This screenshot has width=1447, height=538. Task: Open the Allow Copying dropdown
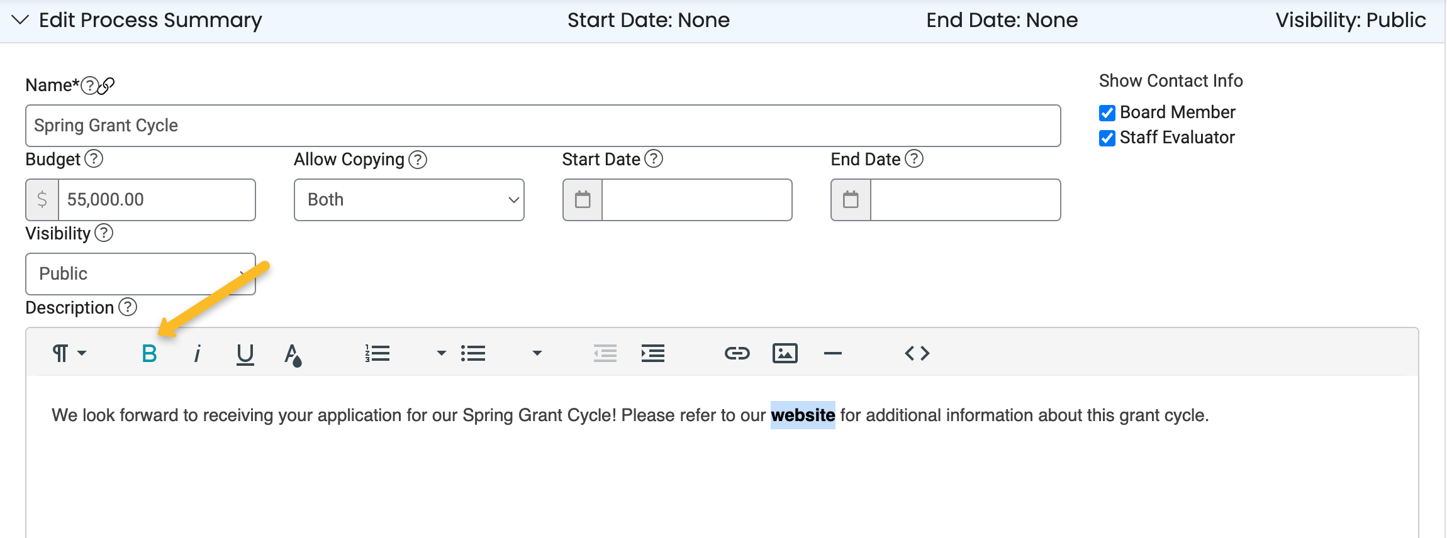(409, 200)
